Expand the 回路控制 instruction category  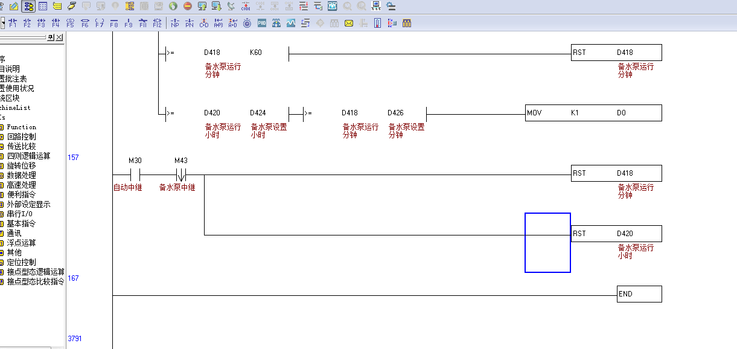coord(21,137)
